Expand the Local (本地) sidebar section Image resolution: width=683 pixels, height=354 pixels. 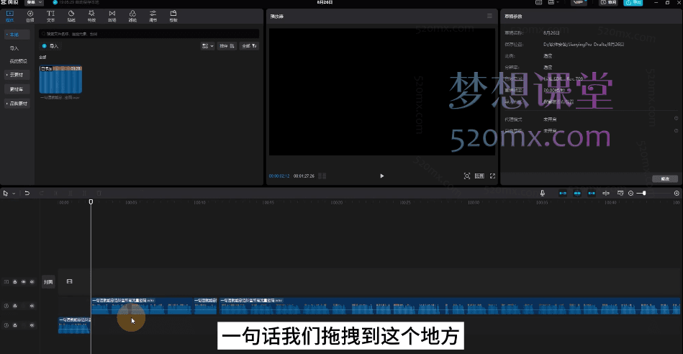click(17, 35)
